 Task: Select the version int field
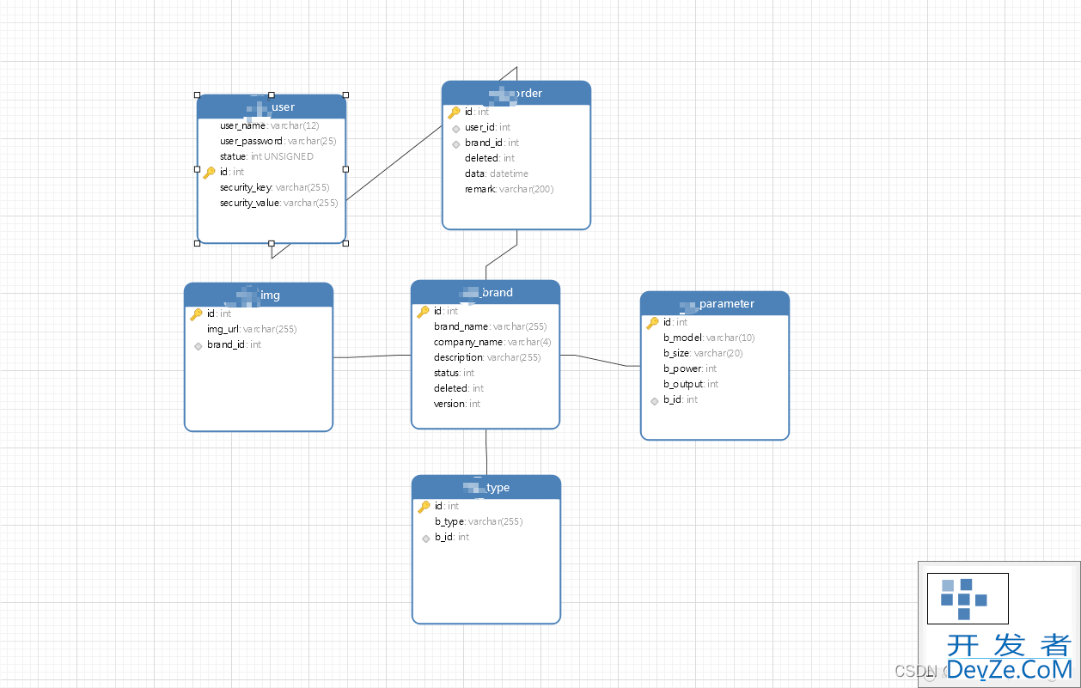click(x=457, y=404)
